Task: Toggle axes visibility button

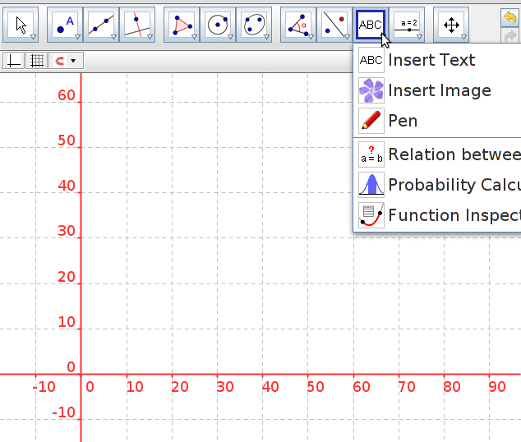Action: point(15,61)
